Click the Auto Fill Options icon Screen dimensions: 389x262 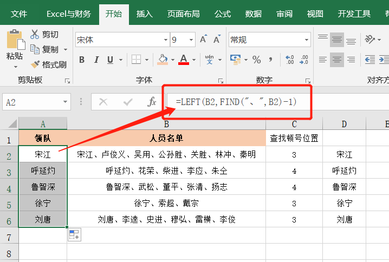pyautogui.click(x=74, y=234)
